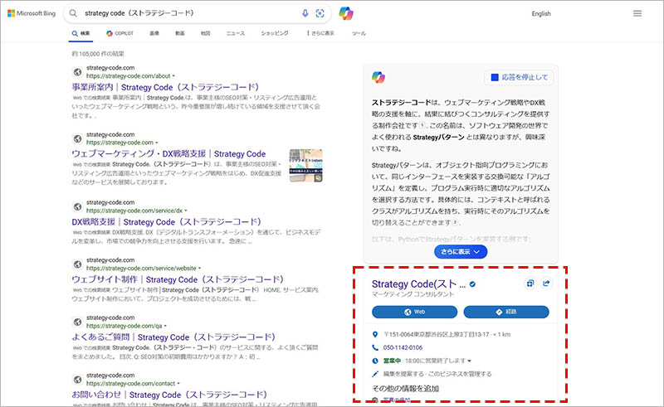Screen dimensions: 664x407
Task: Switch to the COPILOT tab
Action: [121, 34]
